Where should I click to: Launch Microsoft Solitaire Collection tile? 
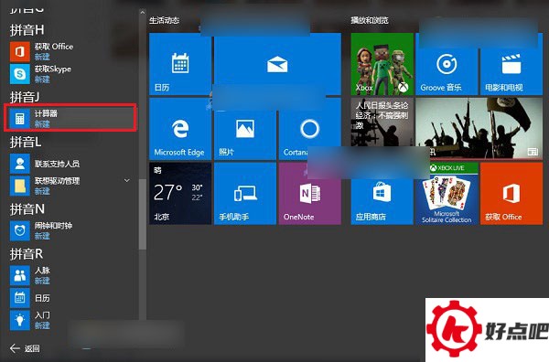(447, 194)
